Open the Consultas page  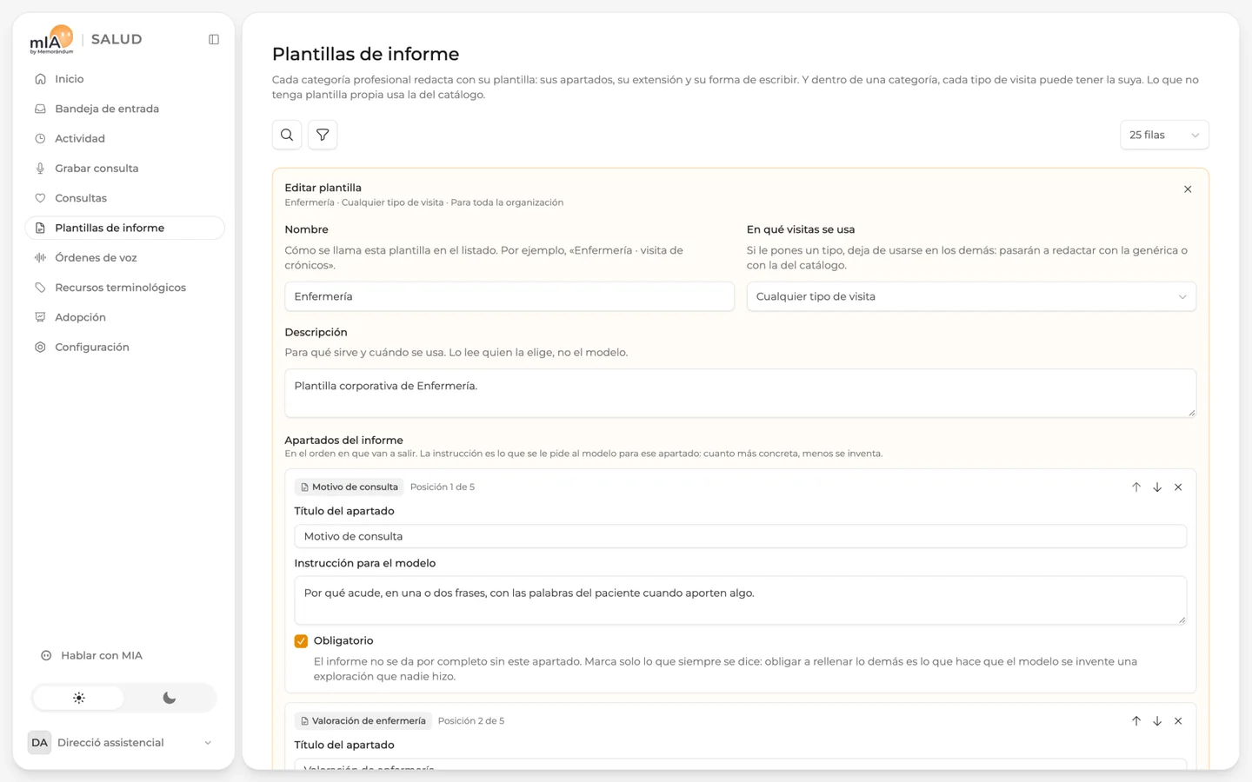124,198
